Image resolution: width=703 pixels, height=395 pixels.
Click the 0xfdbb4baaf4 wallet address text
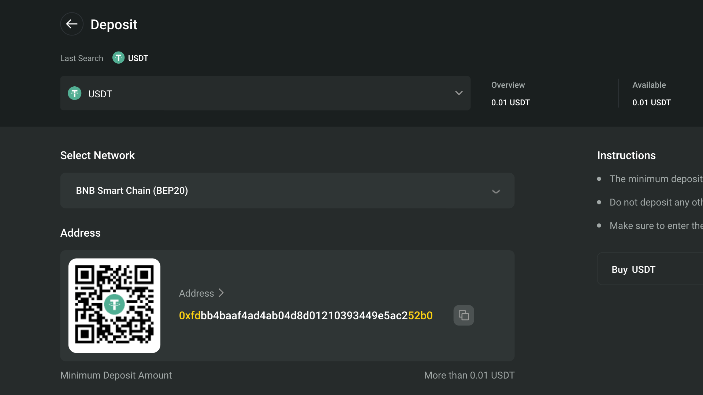pos(306,316)
